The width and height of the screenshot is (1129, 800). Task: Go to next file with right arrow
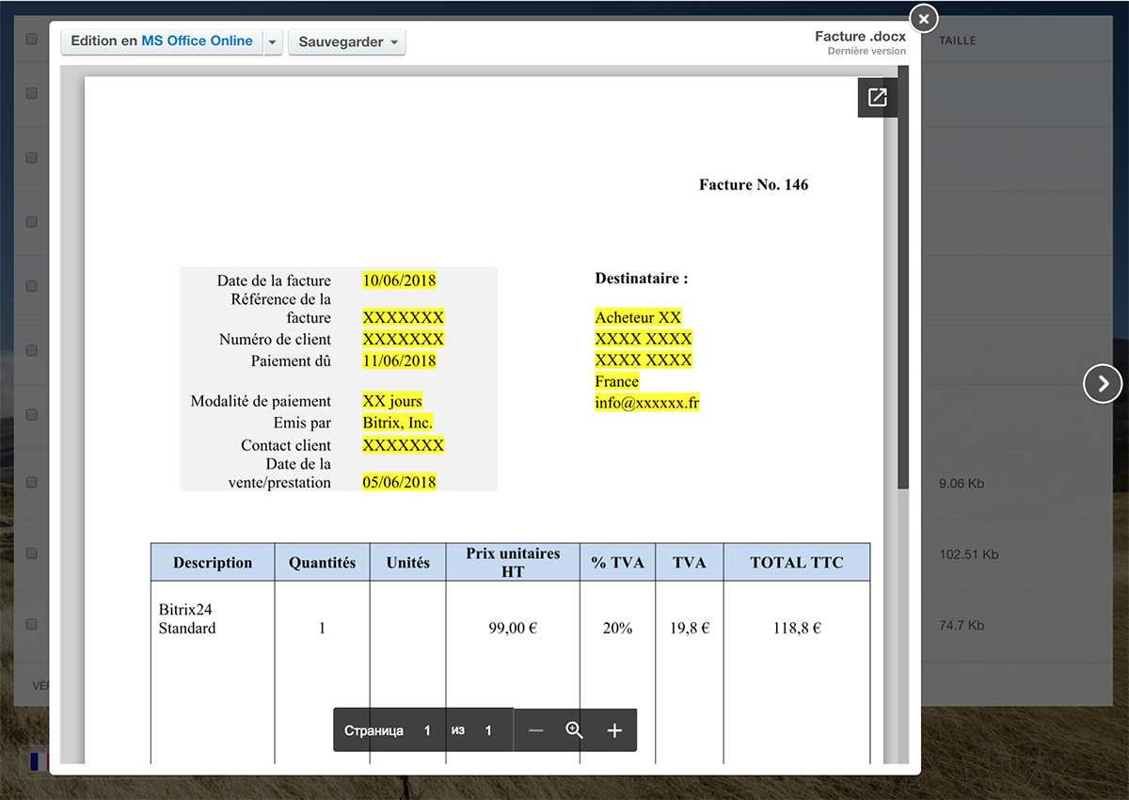[1103, 383]
